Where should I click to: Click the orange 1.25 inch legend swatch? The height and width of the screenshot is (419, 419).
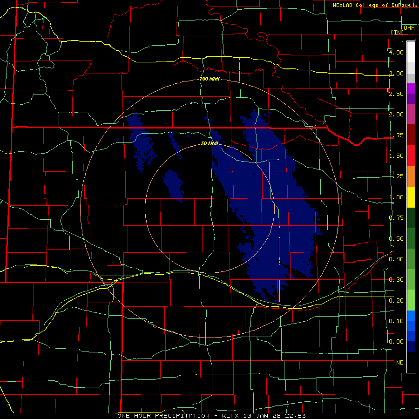click(x=411, y=176)
